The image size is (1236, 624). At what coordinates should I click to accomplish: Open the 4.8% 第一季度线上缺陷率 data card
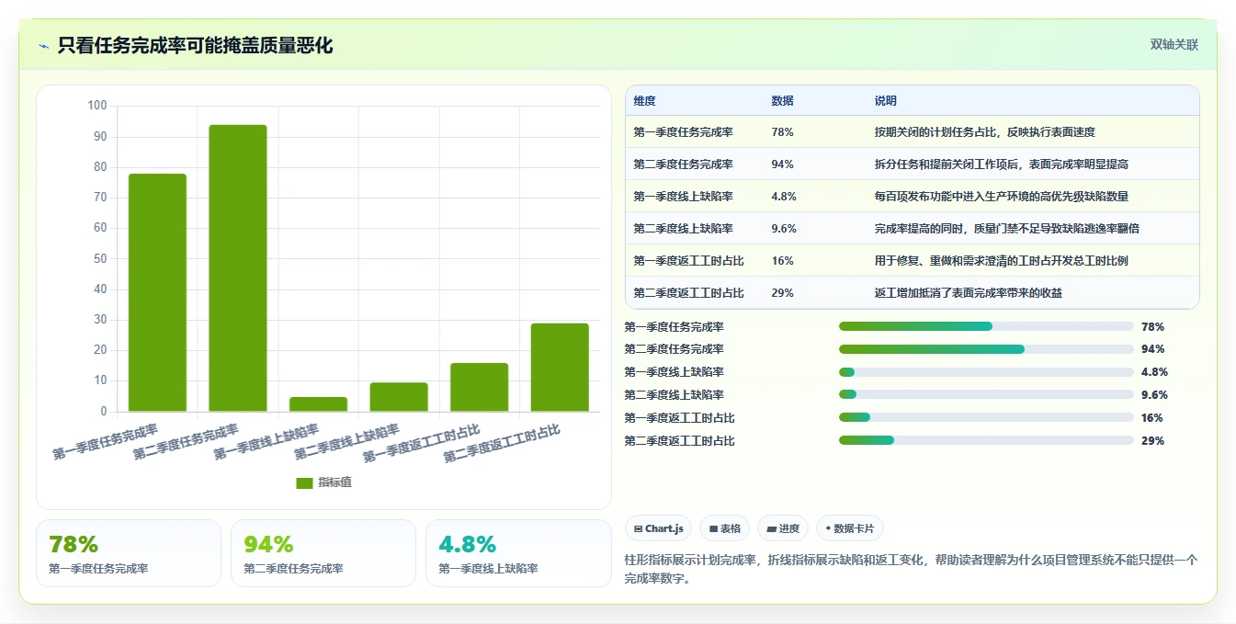(518, 553)
